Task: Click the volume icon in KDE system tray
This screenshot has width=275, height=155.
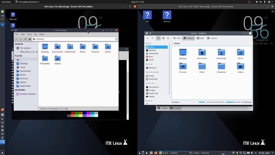Action: pyautogui.click(x=252, y=153)
